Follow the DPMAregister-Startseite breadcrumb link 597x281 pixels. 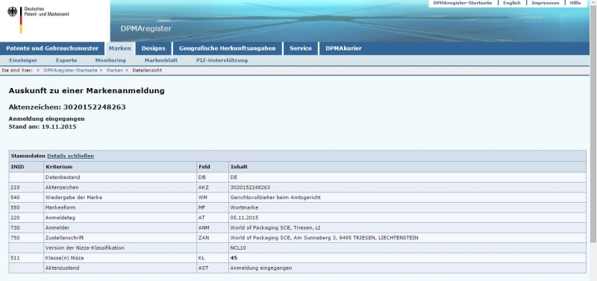click(70, 70)
